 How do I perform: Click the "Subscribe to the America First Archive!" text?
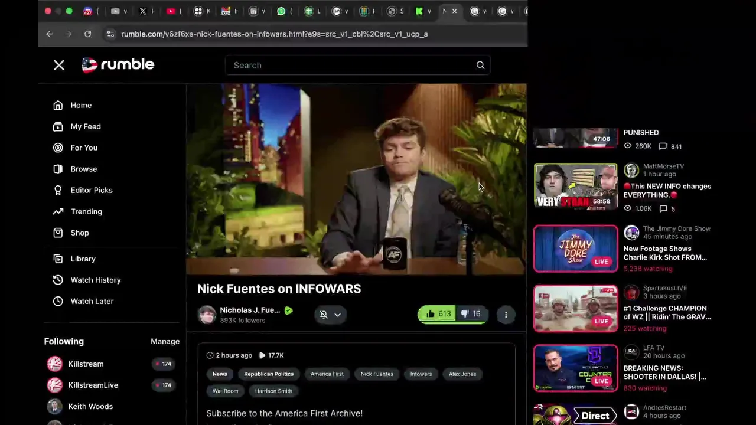(x=284, y=413)
